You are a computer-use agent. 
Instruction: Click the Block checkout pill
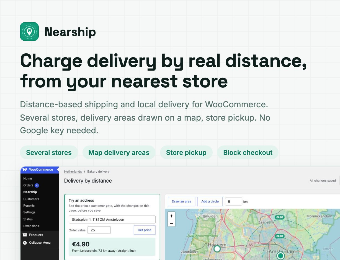tap(248, 152)
